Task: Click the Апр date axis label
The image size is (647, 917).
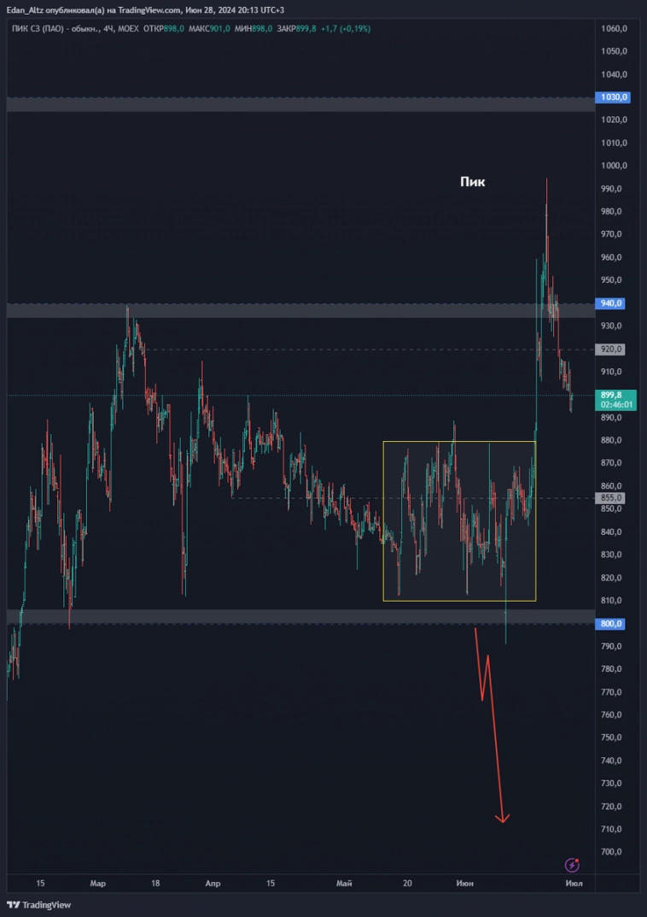Action: (x=213, y=883)
